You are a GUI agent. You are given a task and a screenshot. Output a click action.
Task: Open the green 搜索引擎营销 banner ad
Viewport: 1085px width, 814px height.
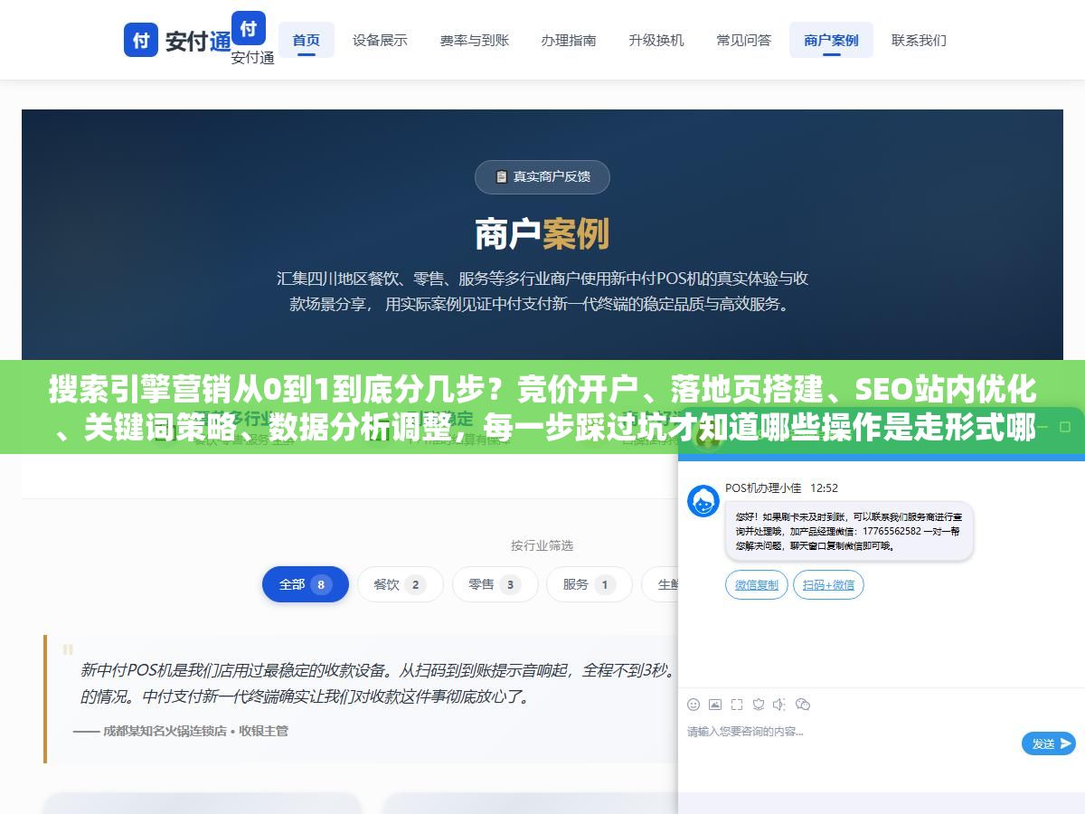[x=542, y=407]
